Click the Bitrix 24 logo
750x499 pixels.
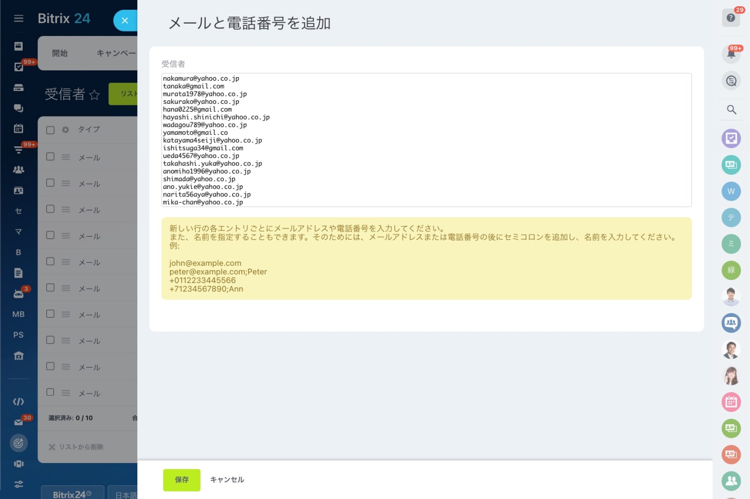[64, 19]
